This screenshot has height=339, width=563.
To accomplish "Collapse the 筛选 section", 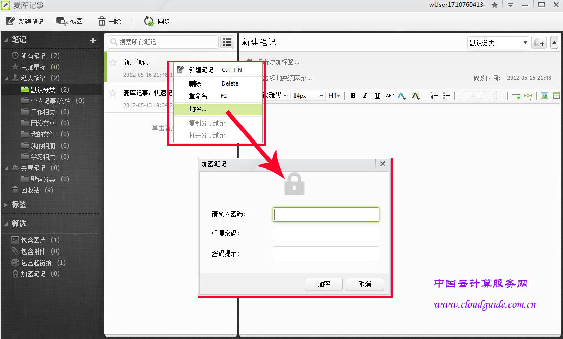I will click(6, 224).
